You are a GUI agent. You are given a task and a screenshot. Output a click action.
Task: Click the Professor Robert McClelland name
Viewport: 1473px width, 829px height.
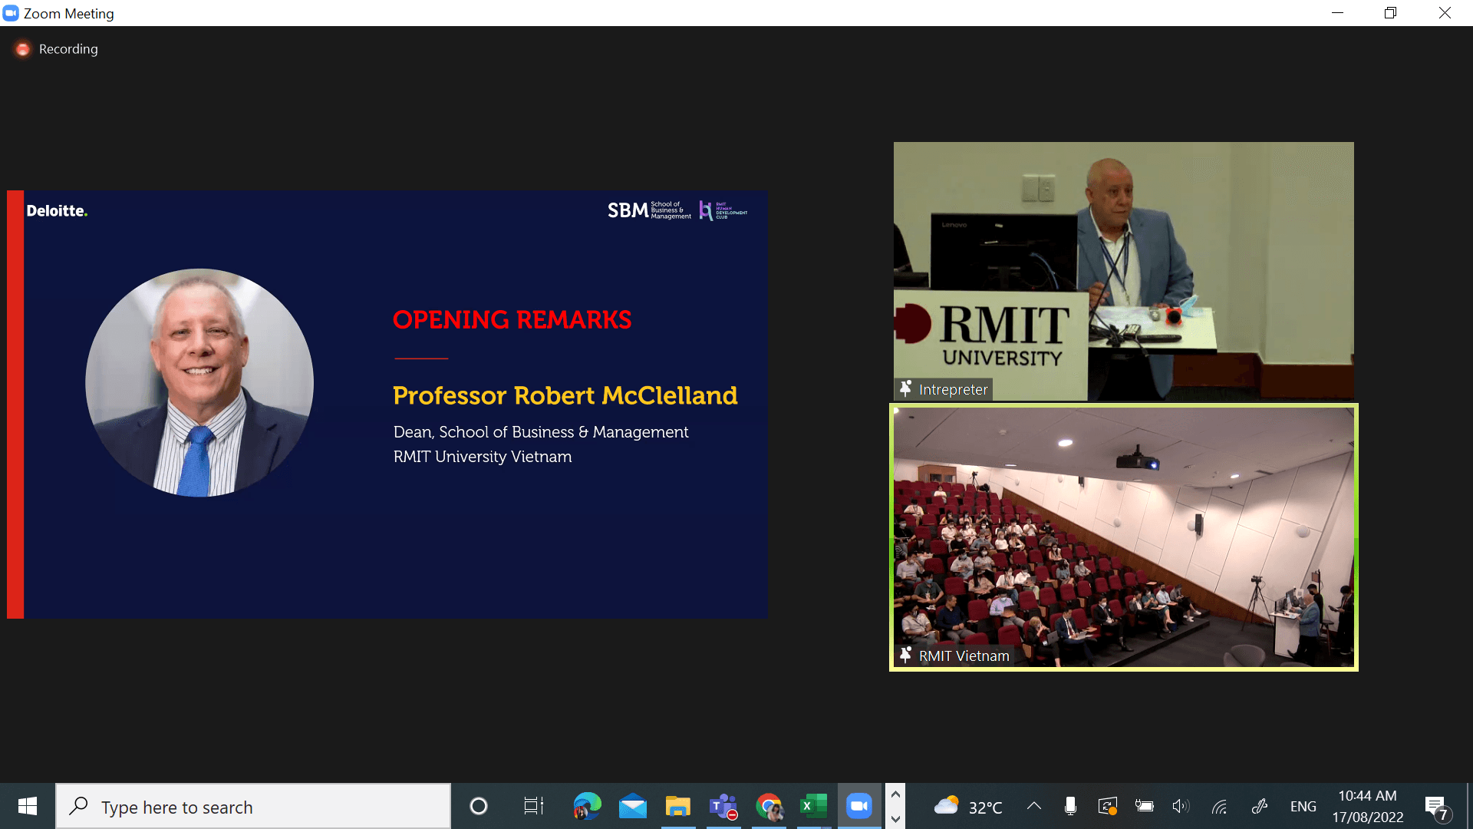[565, 395]
